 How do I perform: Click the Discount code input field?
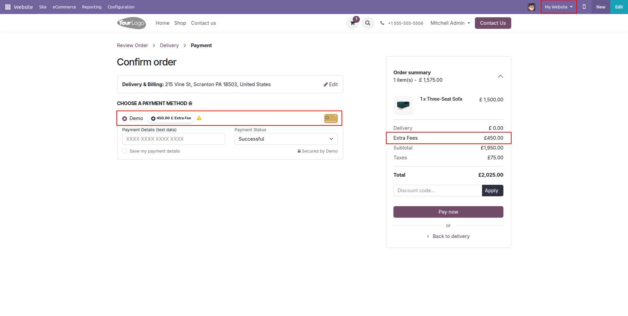tap(437, 191)
